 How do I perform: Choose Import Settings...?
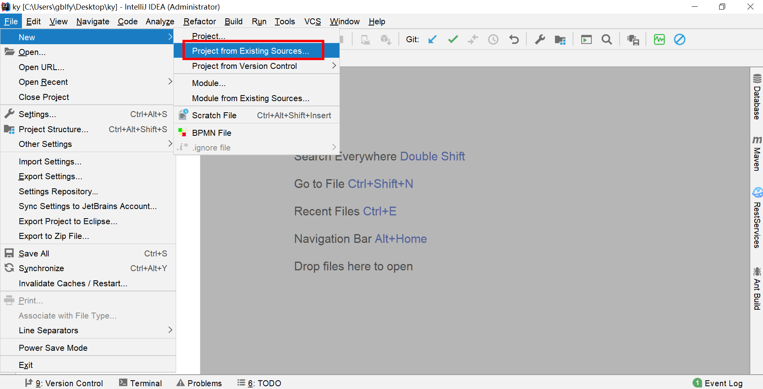[x=88, y=162]
